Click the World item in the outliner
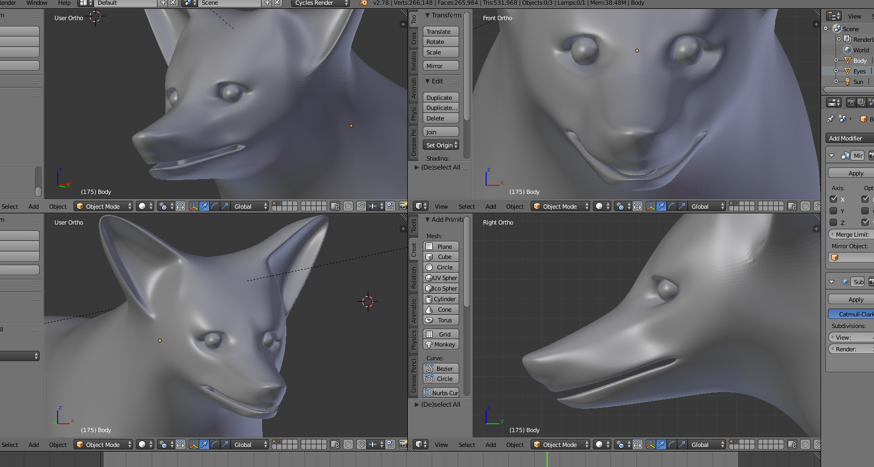The image size is (874, 467). coord(860,50)
